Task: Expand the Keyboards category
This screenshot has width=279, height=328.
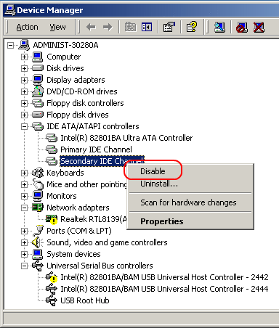Action: 24,173
